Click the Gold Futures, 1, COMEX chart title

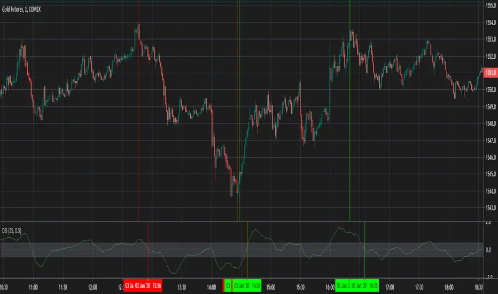[21, 10]
